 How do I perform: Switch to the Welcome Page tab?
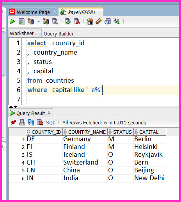tap(33, 12)
